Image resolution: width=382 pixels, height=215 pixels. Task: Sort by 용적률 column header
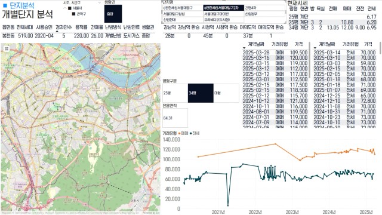[x=81, y=27]
